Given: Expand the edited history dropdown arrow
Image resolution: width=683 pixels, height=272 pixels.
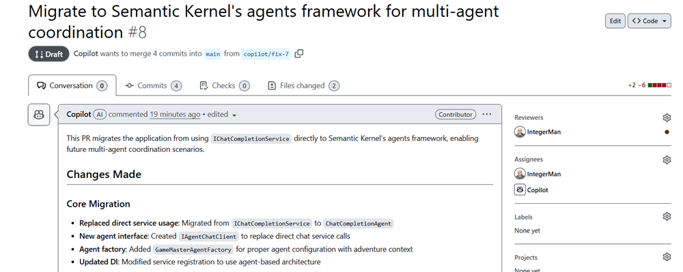Looking at the screenshot, I should click(x=234, y=115).
